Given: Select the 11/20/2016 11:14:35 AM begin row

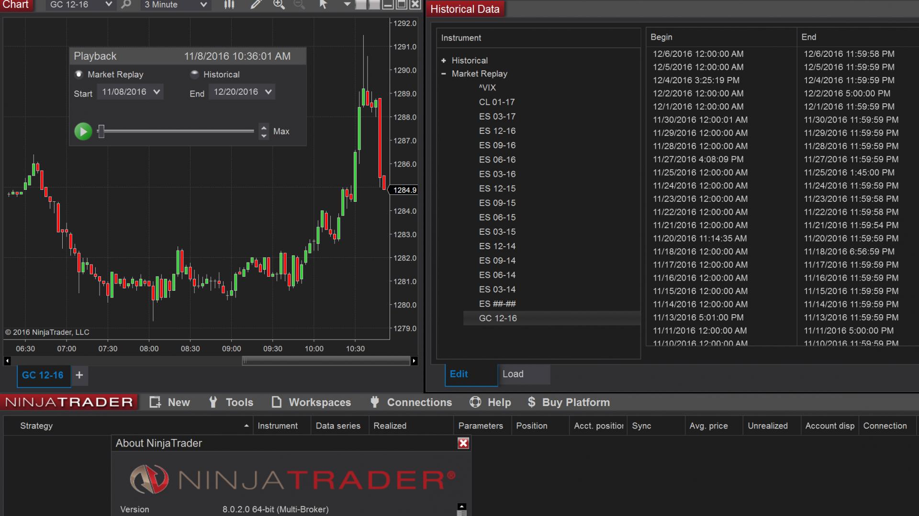Looking at the screenshot, I should pos(700,238).
